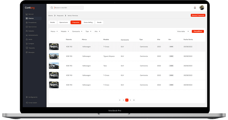Open the Año filter dropdown

[97, 31]
